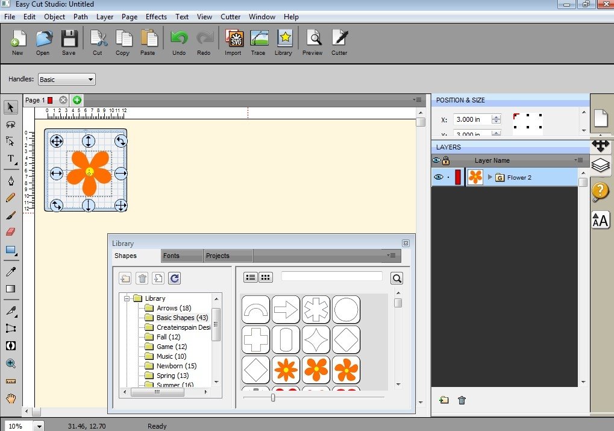Image resolution: width=614 pixels, height=431 pixels.
Task: Switch to the Fonts tab in Library
Action: (182, 256)
